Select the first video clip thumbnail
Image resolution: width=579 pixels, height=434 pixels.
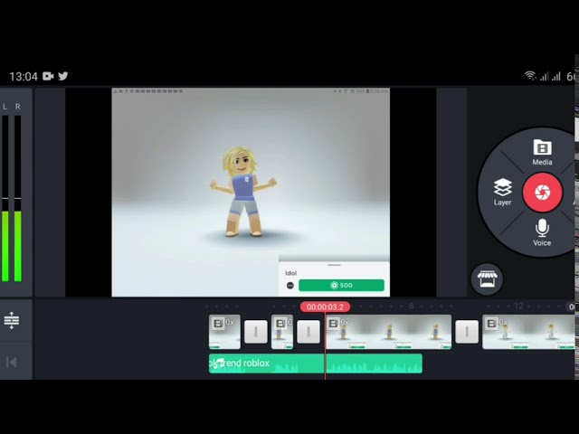coord(224,332)
